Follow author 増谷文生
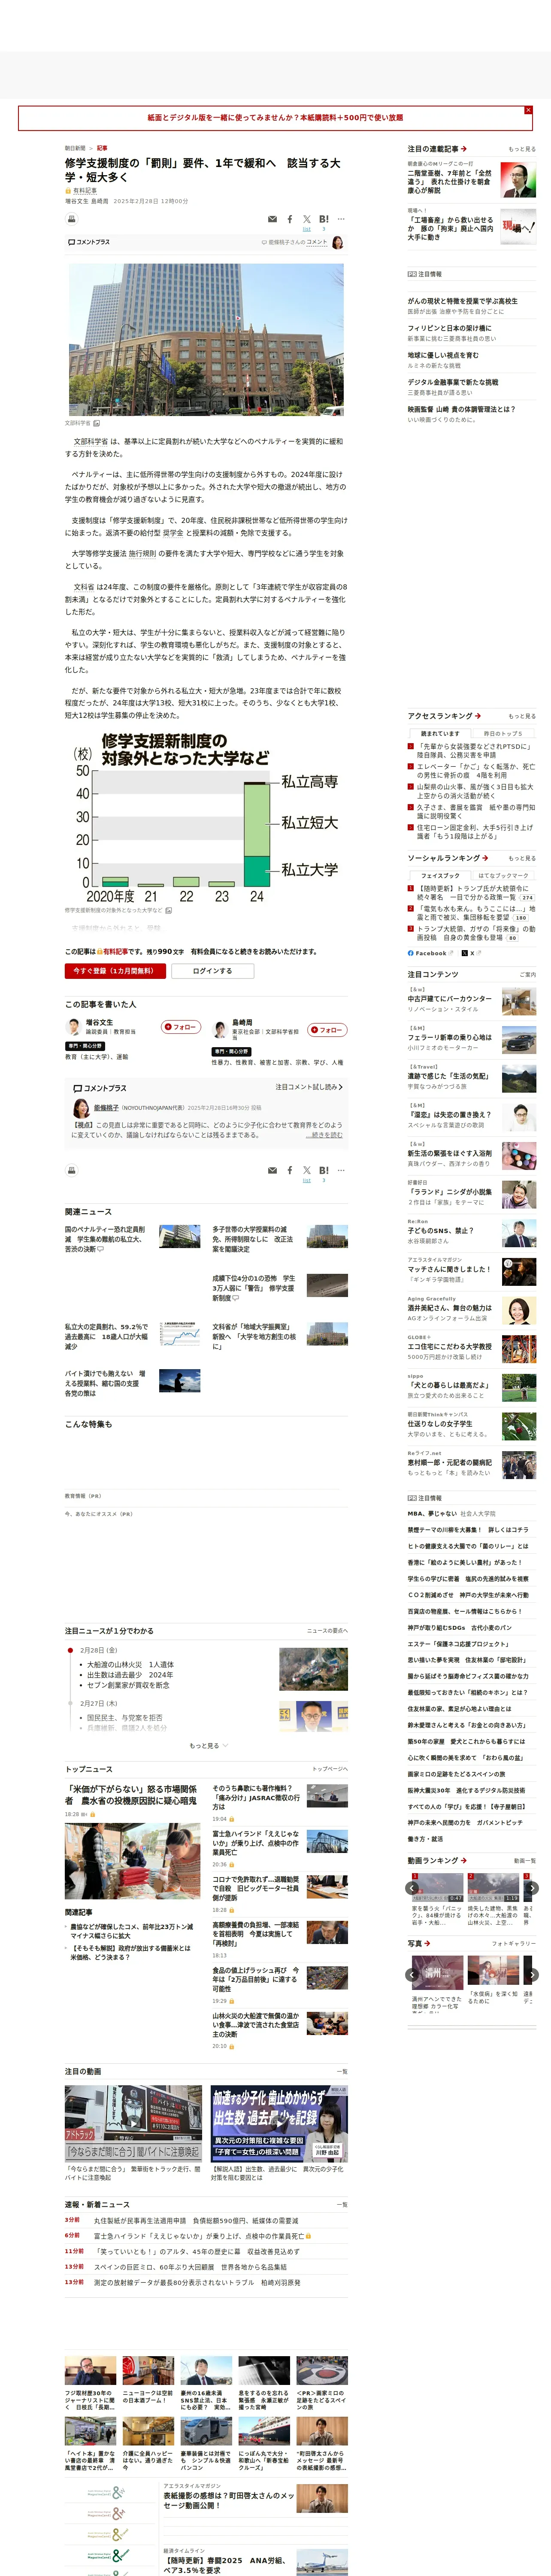 tap(181, 1027)
